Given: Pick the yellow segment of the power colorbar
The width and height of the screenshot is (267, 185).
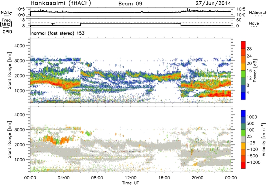Looking at the screenshot, I should click(x=243, y=67).
